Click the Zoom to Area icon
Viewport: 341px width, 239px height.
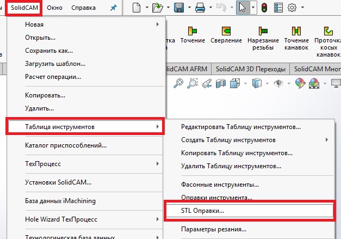point(192,83)
